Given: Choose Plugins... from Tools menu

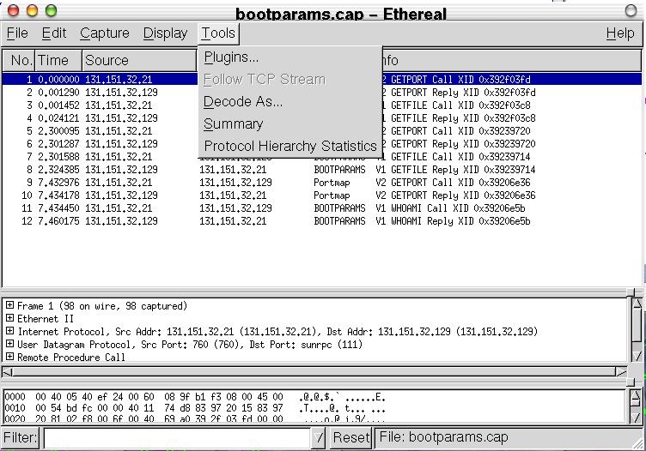Looking at the screenshot, I should pyautogui.click(x=290, y=57).
